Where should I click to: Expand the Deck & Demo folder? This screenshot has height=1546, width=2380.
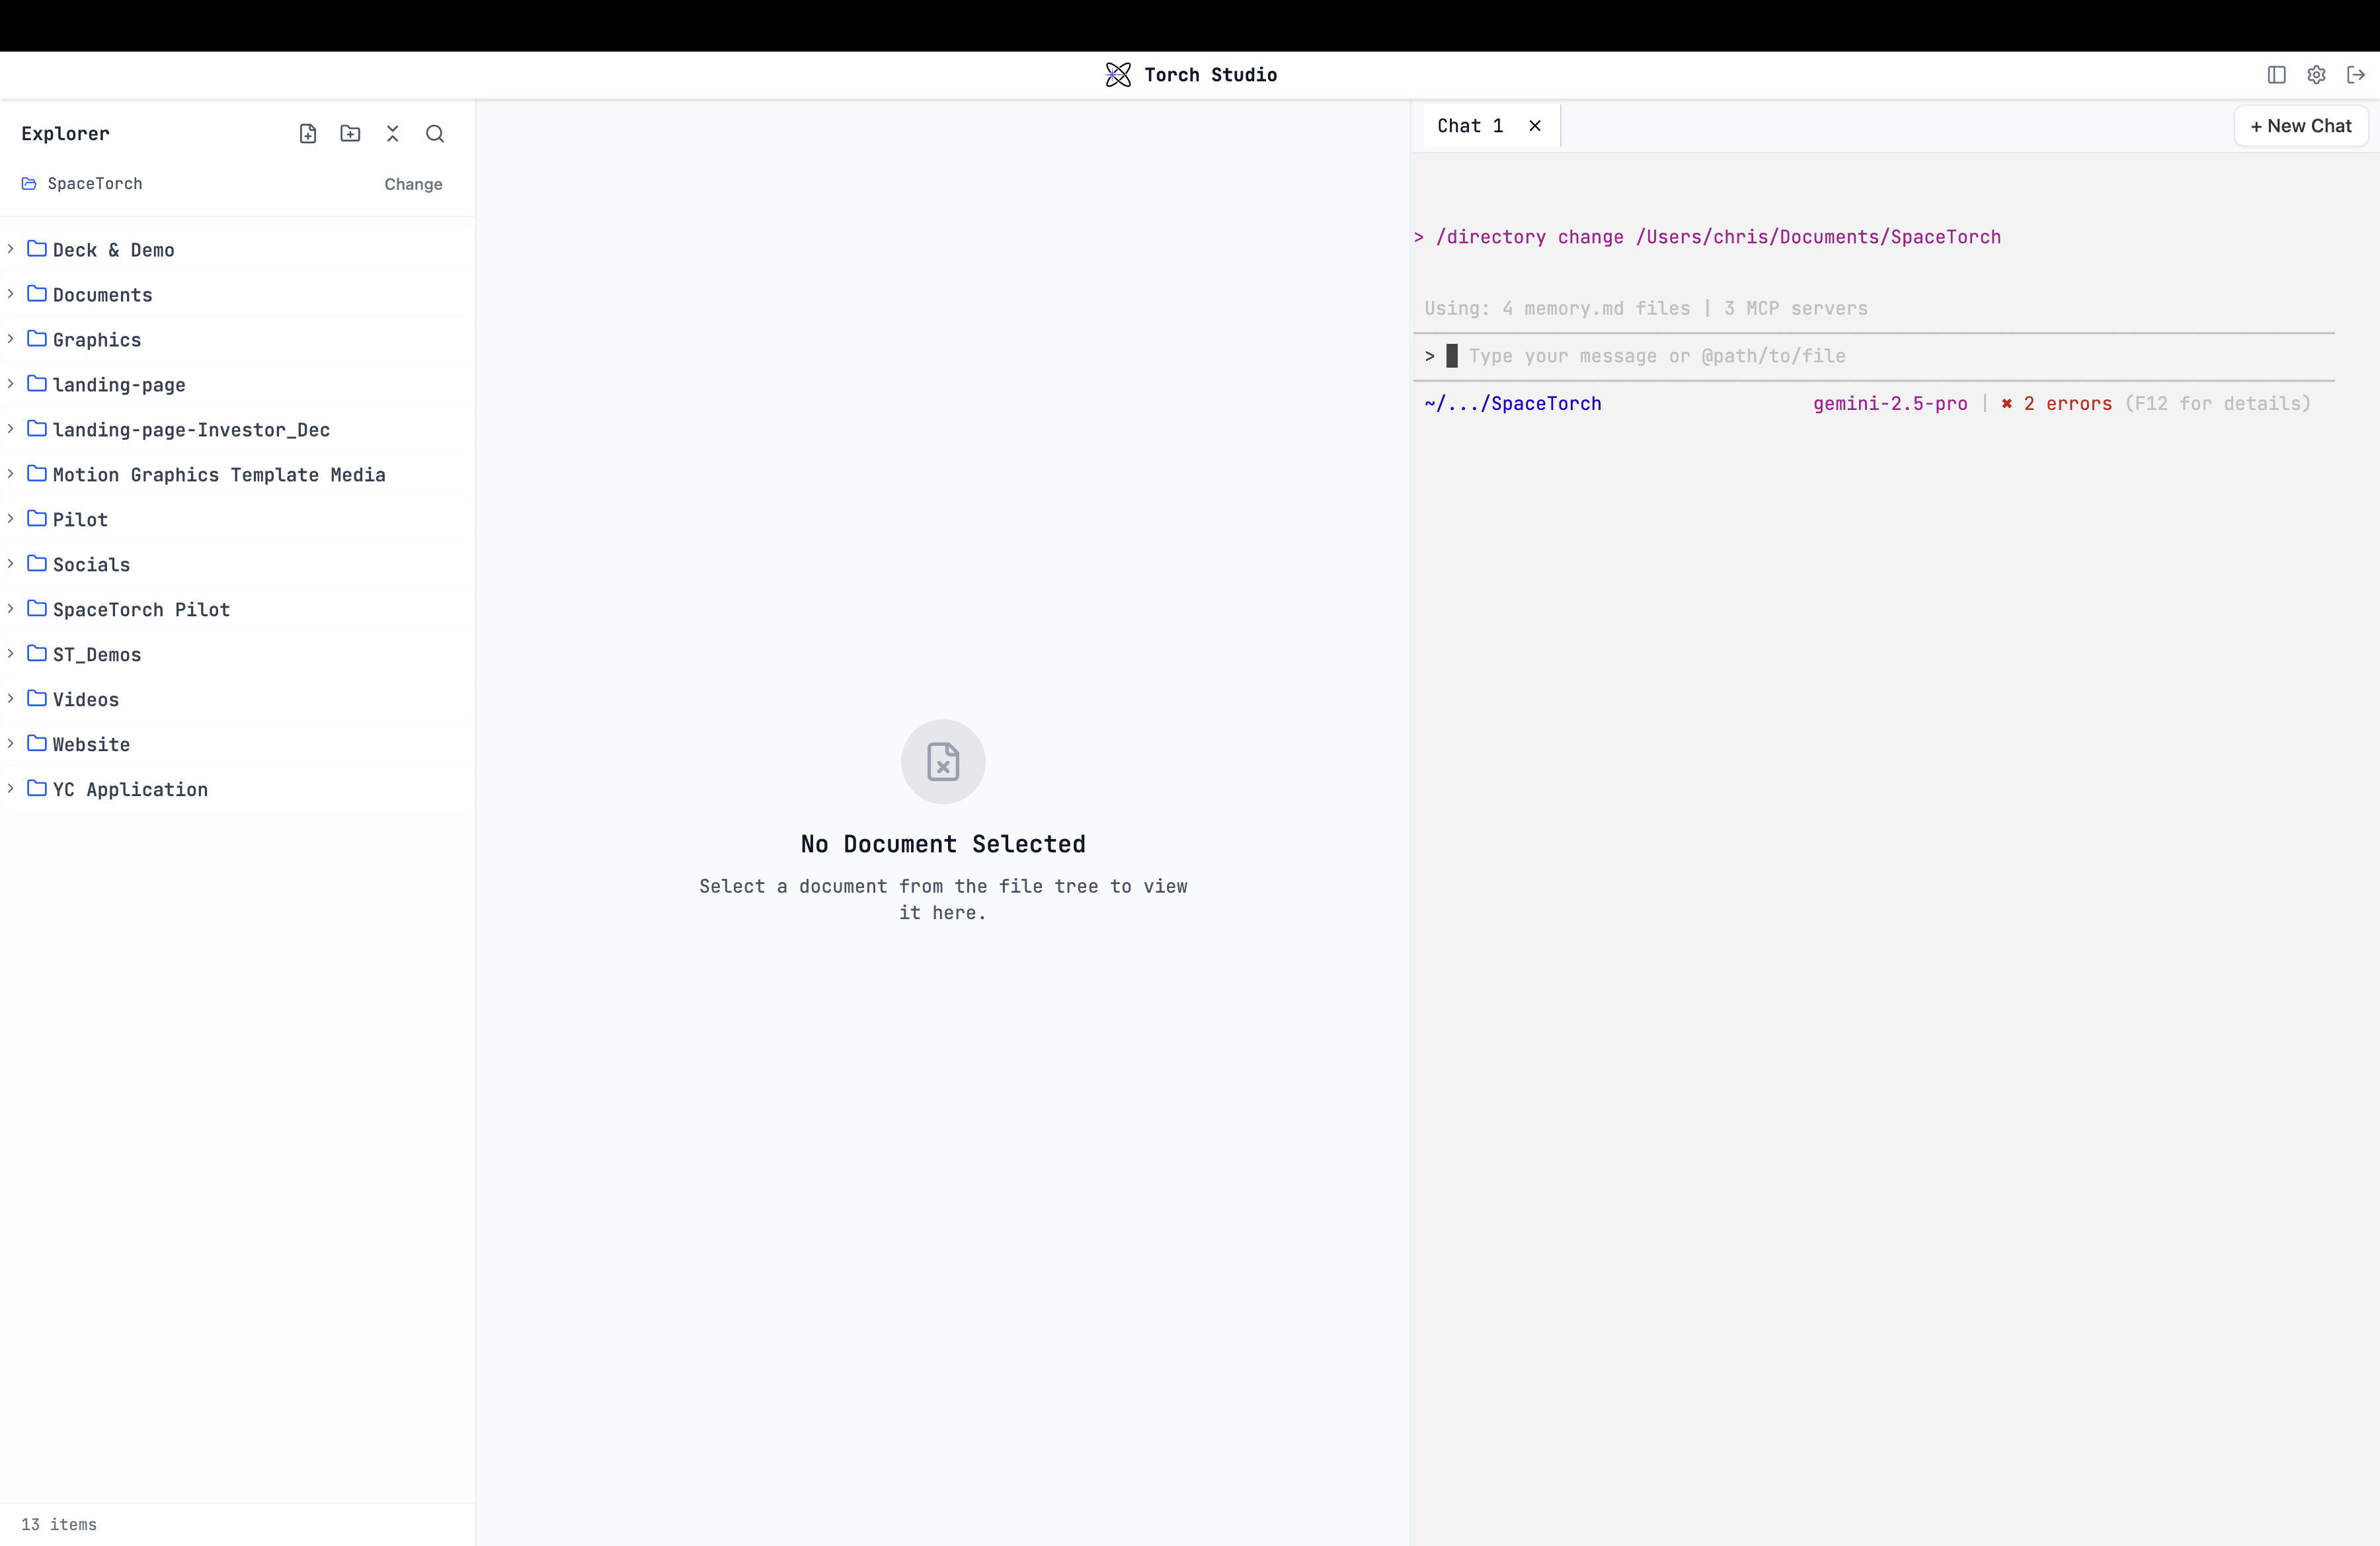[x=11, y=249]
